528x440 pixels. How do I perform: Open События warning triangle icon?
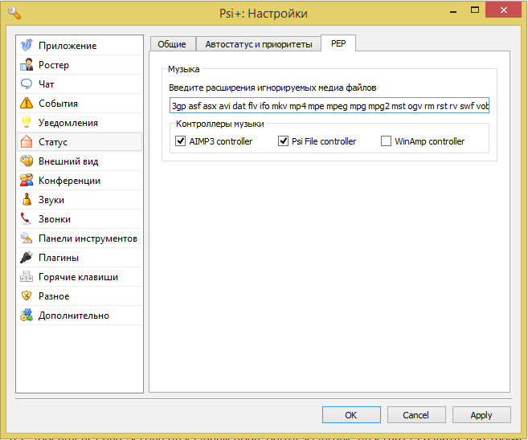tap(27, 104)
